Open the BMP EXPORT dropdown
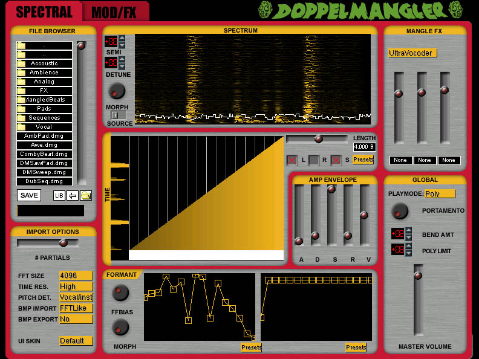 (x=76, y=319)
